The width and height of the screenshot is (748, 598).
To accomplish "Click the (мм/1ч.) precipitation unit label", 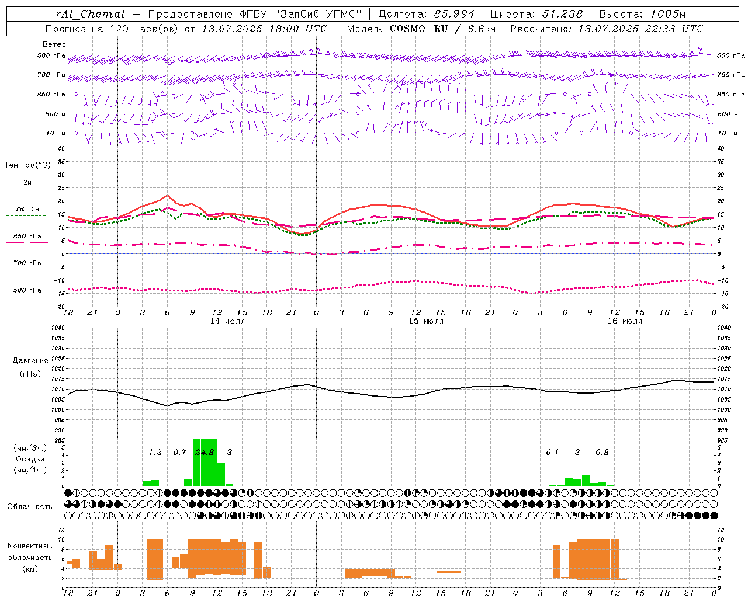I will (x=30, y=470).
